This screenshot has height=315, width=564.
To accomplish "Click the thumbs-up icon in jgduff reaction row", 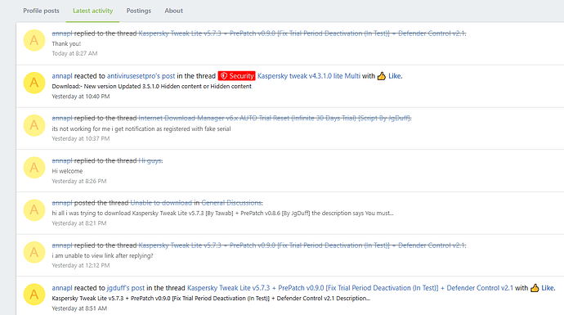I will (535, 288).
